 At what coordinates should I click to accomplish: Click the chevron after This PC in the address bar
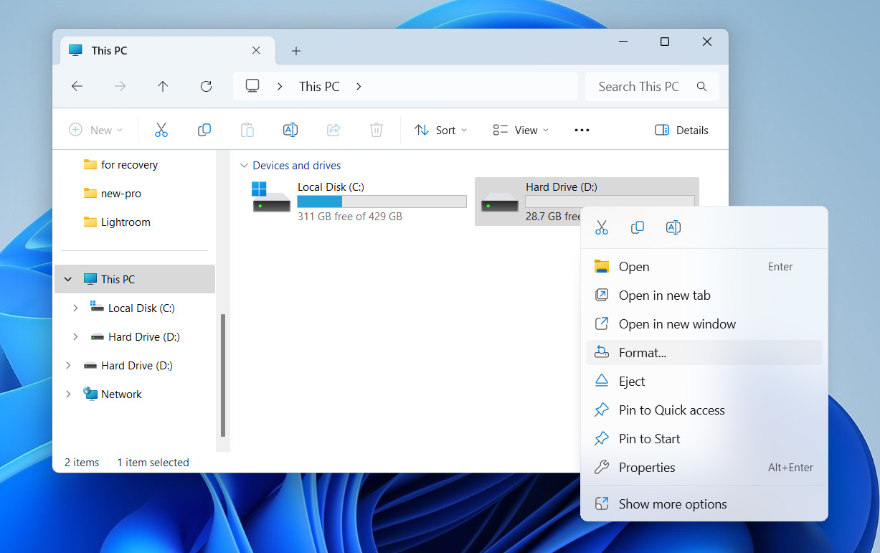click(359, 86)
